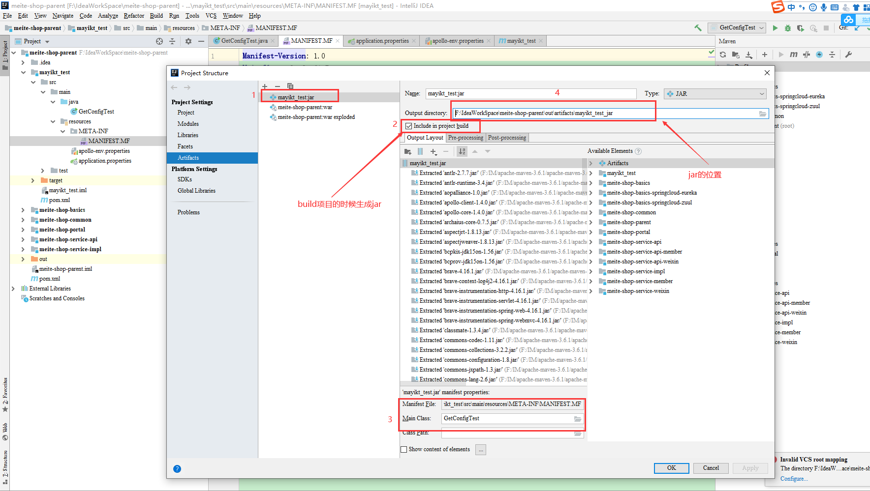Click the locate target icon in the Project panel
The height and width of the screenshot is (491, 870).
coord(159,41)
